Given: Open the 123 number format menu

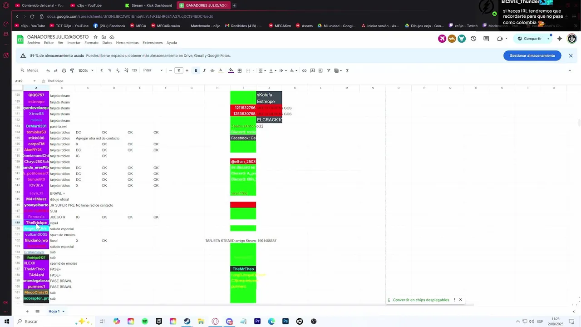Looking at the screenshot, I should coord(134,70).
